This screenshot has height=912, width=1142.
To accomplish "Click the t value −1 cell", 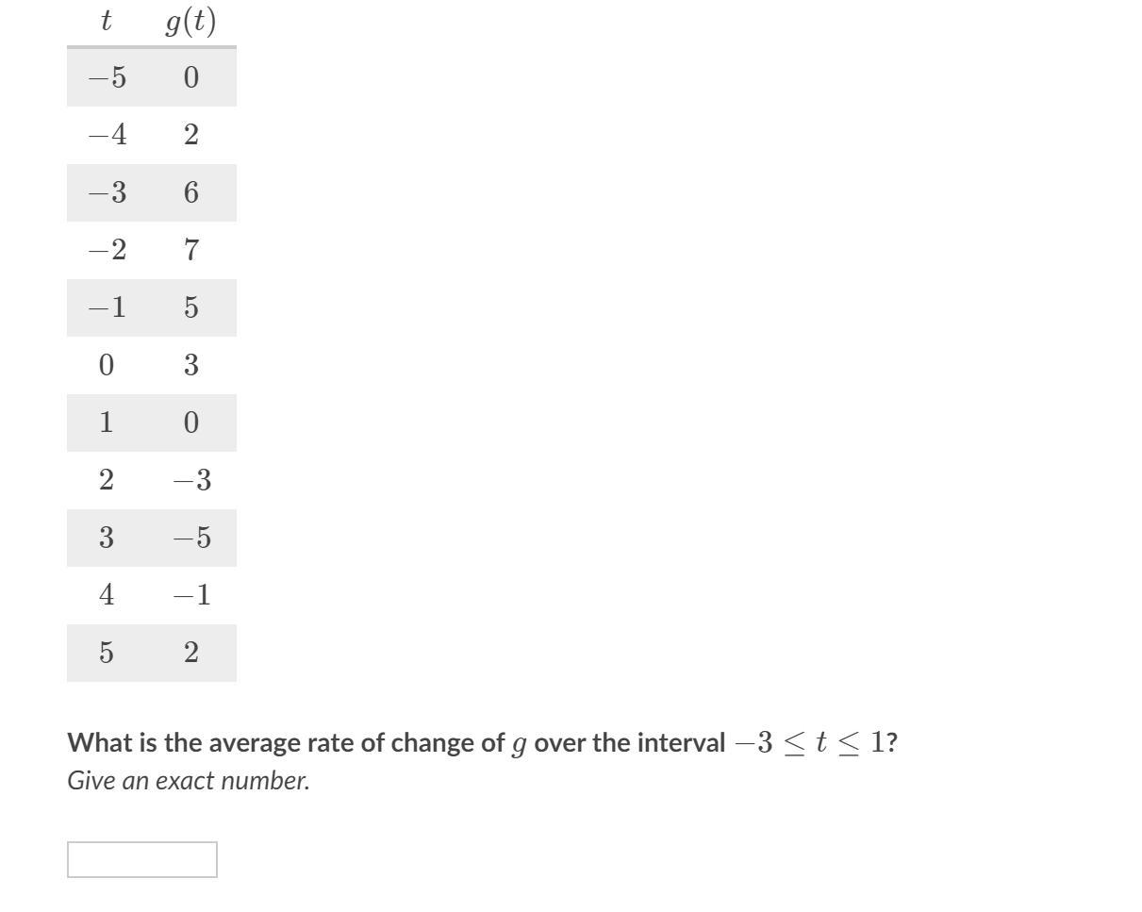I will [x=106, y=307].
